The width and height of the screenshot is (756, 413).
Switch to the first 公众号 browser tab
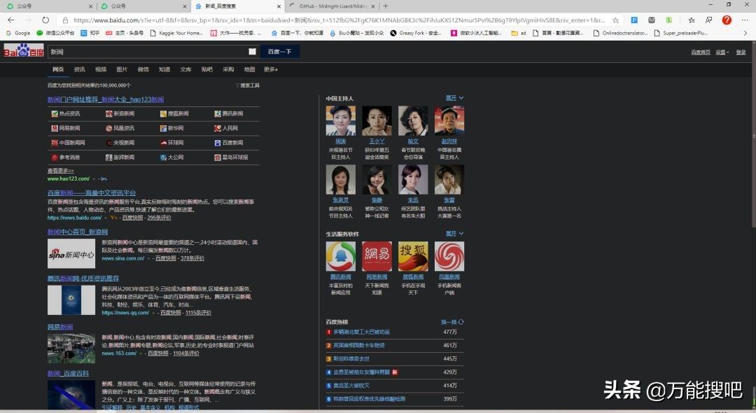pyautogui.click(x=48, y=6)
